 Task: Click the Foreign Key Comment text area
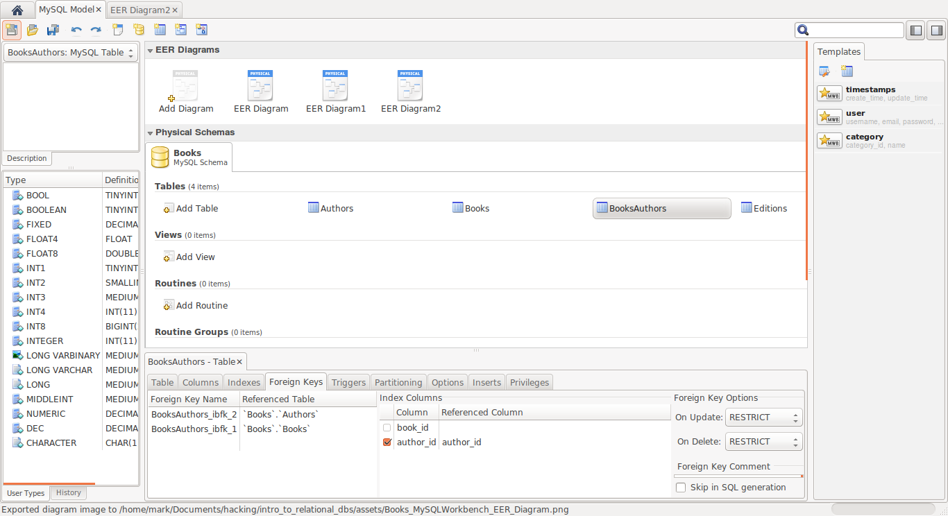[x=738, y=476]
